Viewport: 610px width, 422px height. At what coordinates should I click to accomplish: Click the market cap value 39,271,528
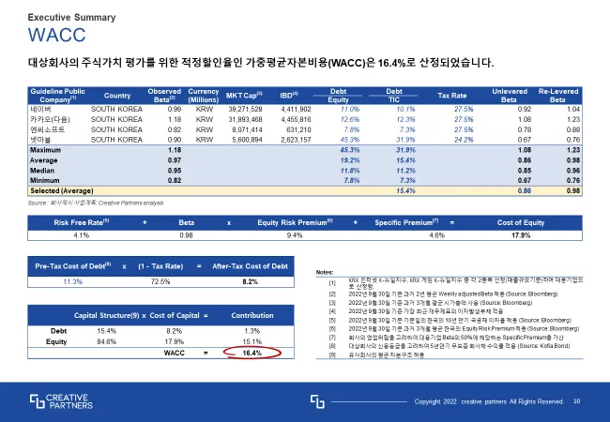(245, 109)
